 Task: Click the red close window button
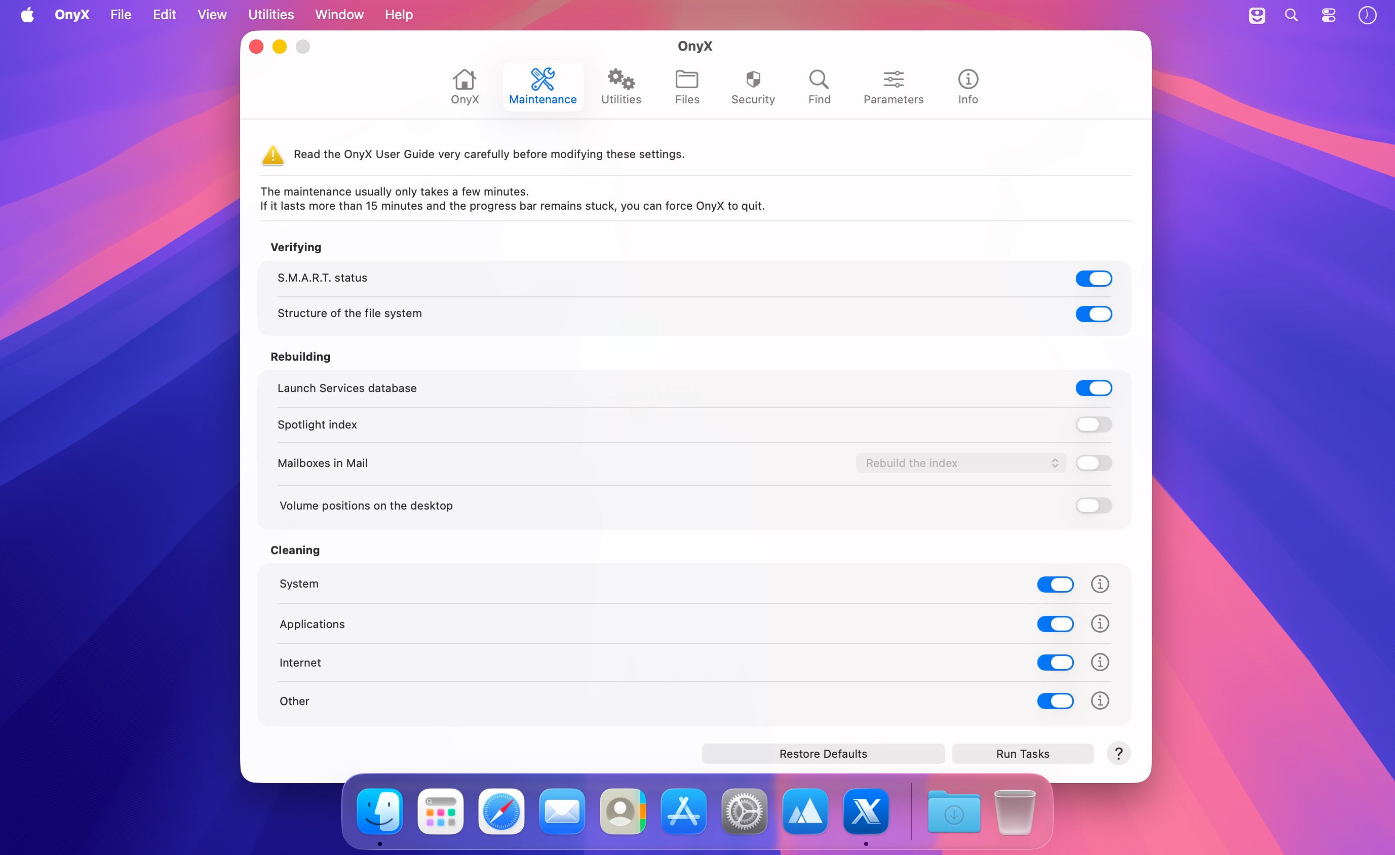[x=256, y=47]
